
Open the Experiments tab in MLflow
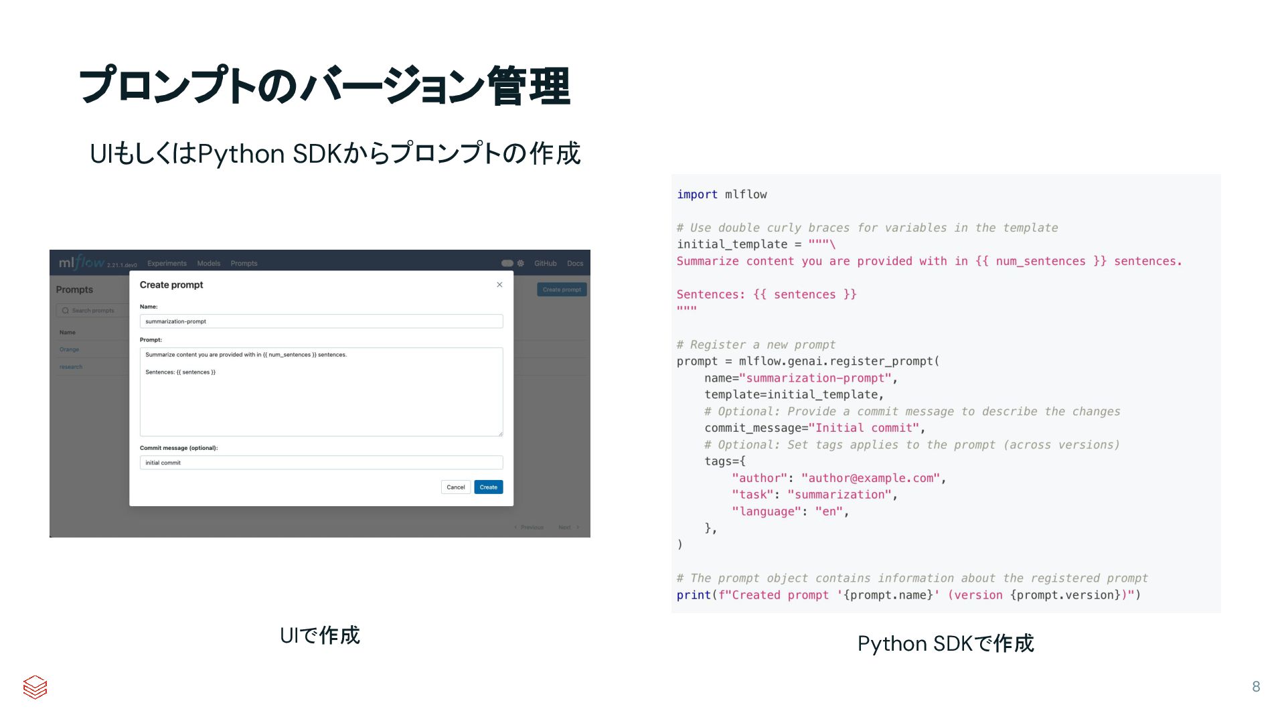167,264
